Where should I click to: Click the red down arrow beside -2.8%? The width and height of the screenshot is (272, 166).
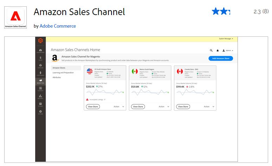click(187, 87)
